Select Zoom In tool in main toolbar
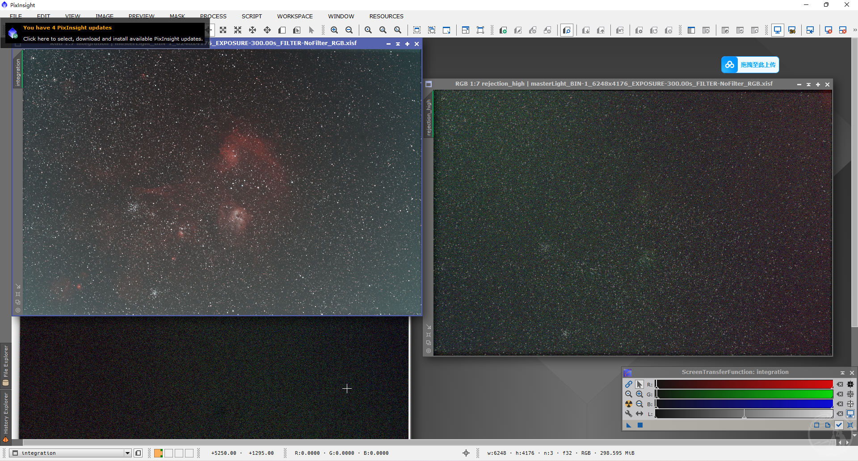 click(x=334, y=30)
